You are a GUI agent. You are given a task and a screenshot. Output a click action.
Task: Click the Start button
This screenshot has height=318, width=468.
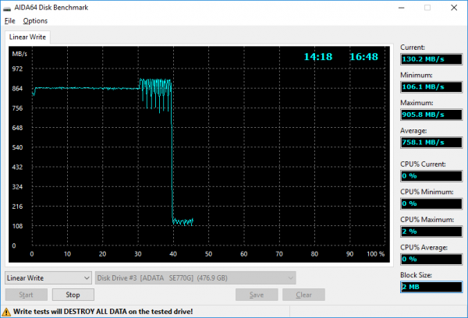tap(27, 295)
